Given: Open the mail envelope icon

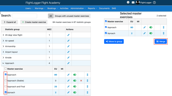Looking at the screenshot, I should coord(133,2).
